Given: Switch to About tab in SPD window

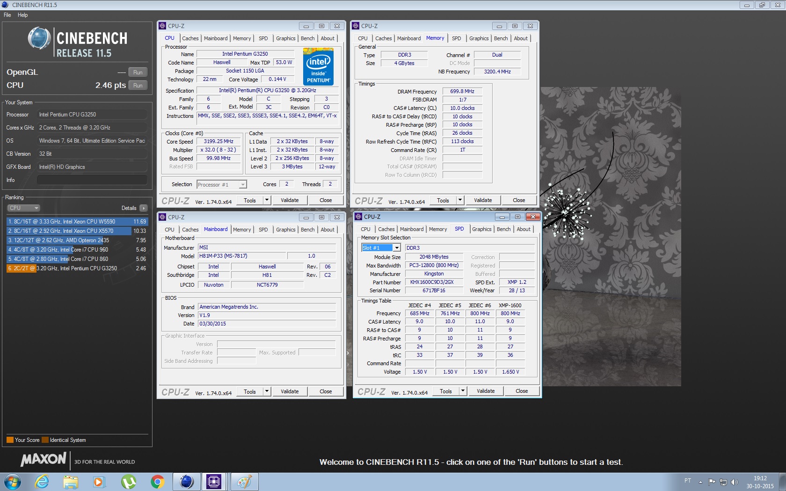Looking at the screenshot, I should (524, 229).
